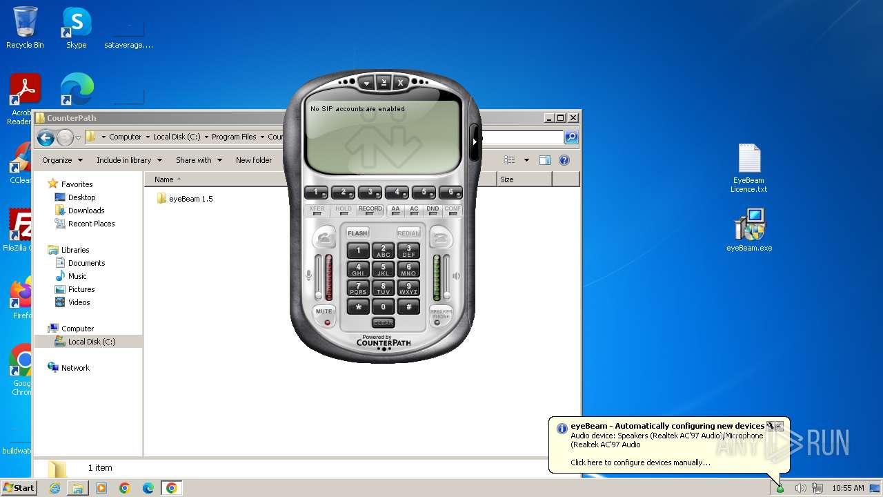The width and height of the screenshot is (883, 497).
Task: Open Organize menu in Explorer
Action: (62, 160)
